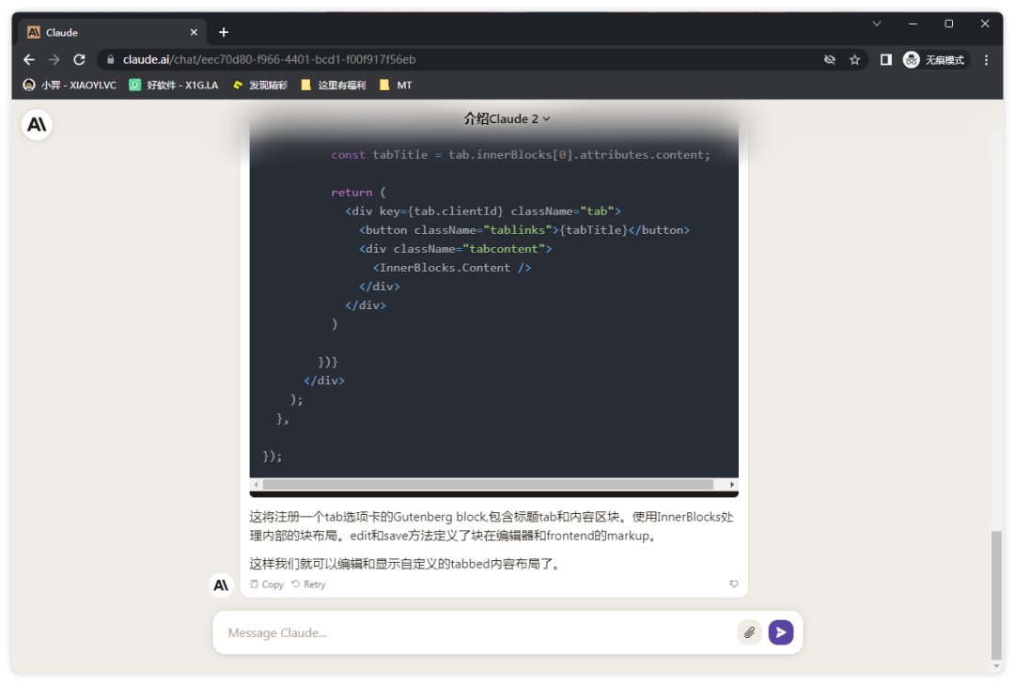Click the tracking protection eye icon

coord(830,59)
